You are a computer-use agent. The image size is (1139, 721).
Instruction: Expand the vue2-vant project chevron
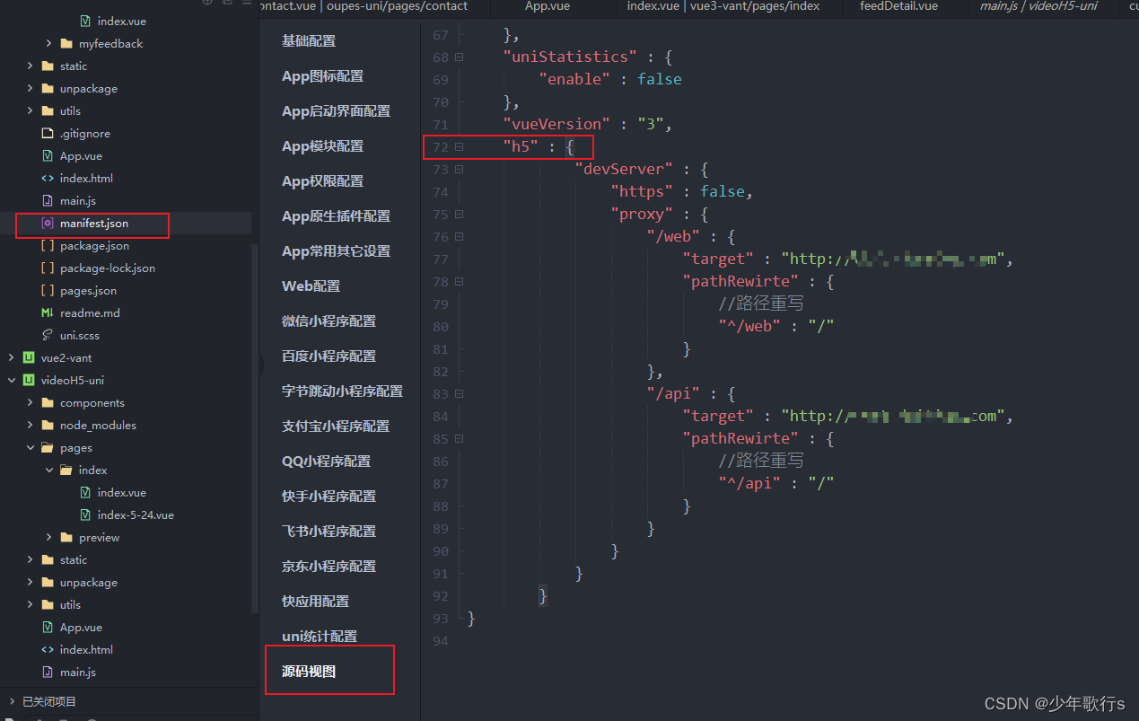click(x=11, y=357)
